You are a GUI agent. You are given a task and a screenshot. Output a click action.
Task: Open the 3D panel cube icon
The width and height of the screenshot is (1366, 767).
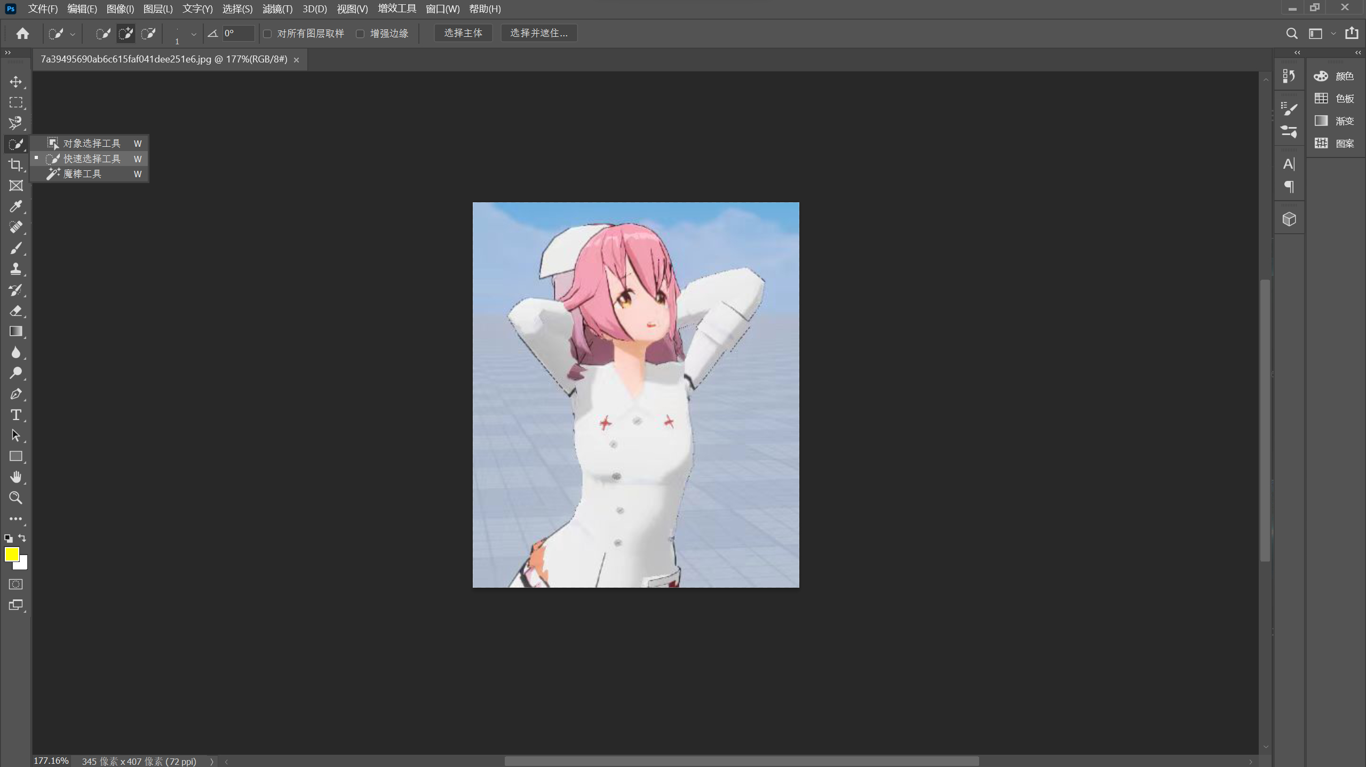coord(1289,219)
